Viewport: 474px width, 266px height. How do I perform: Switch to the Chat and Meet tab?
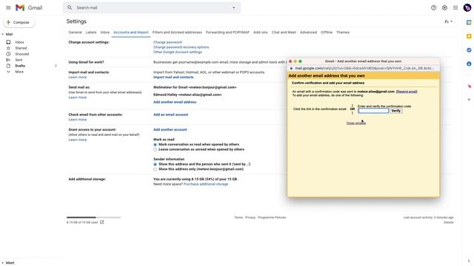(x=284, y=33)
